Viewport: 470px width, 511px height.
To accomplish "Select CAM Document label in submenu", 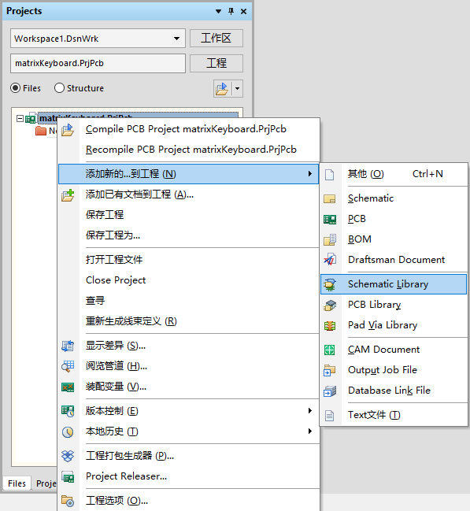I will pyautogui.click(x=383, y=350).
